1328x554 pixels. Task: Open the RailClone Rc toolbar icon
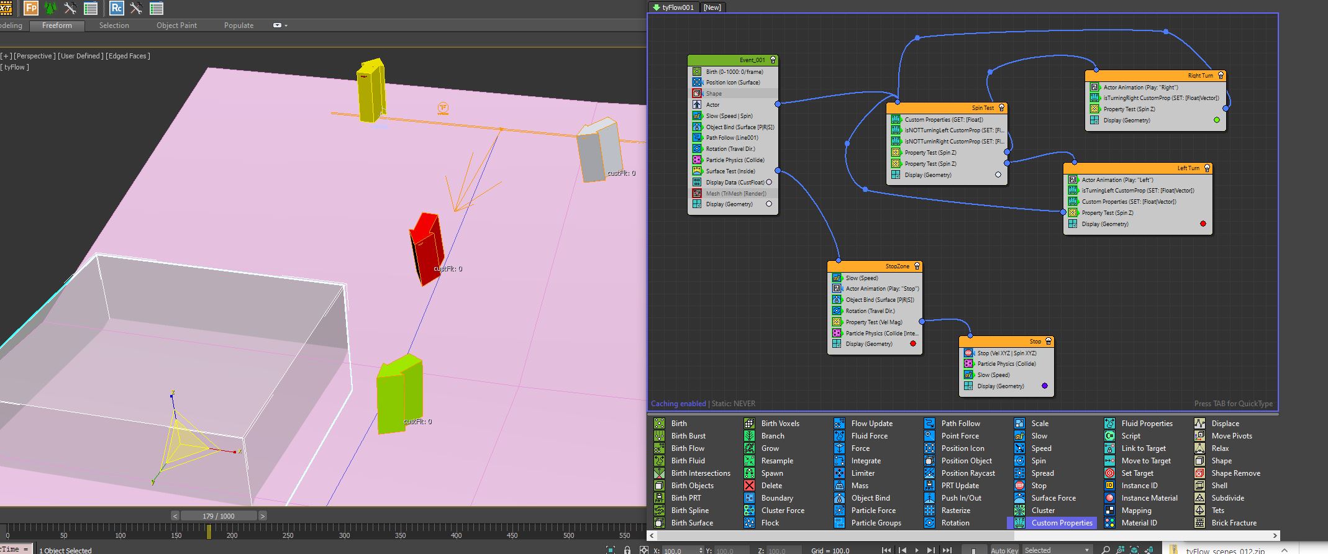[116, 8]
